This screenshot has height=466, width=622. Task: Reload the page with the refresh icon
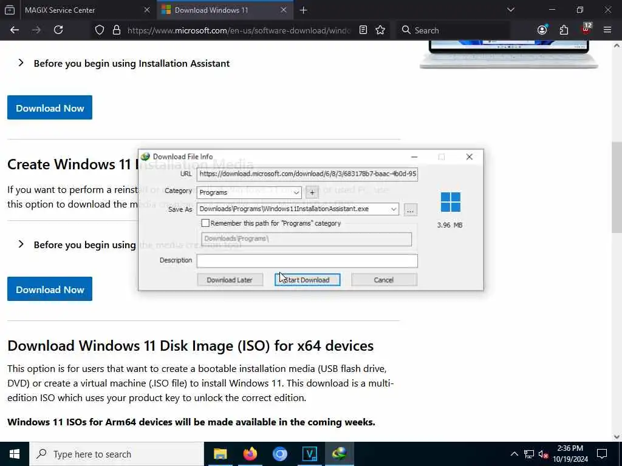(x=58, y=30)
